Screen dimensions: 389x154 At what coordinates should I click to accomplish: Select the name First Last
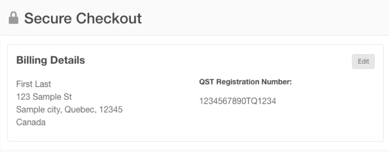click(34, 84)
